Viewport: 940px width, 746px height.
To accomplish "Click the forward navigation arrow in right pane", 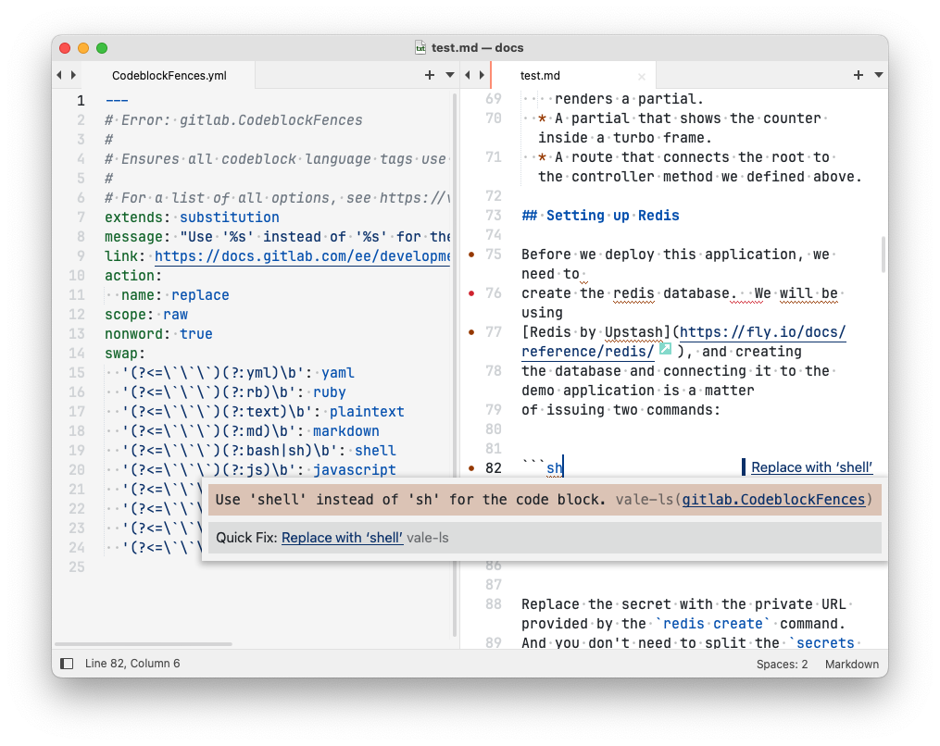I will [x=482, y=75].
